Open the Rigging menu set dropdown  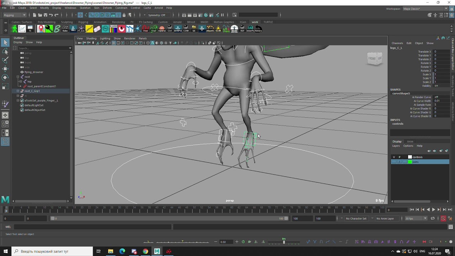click(14, 15)
